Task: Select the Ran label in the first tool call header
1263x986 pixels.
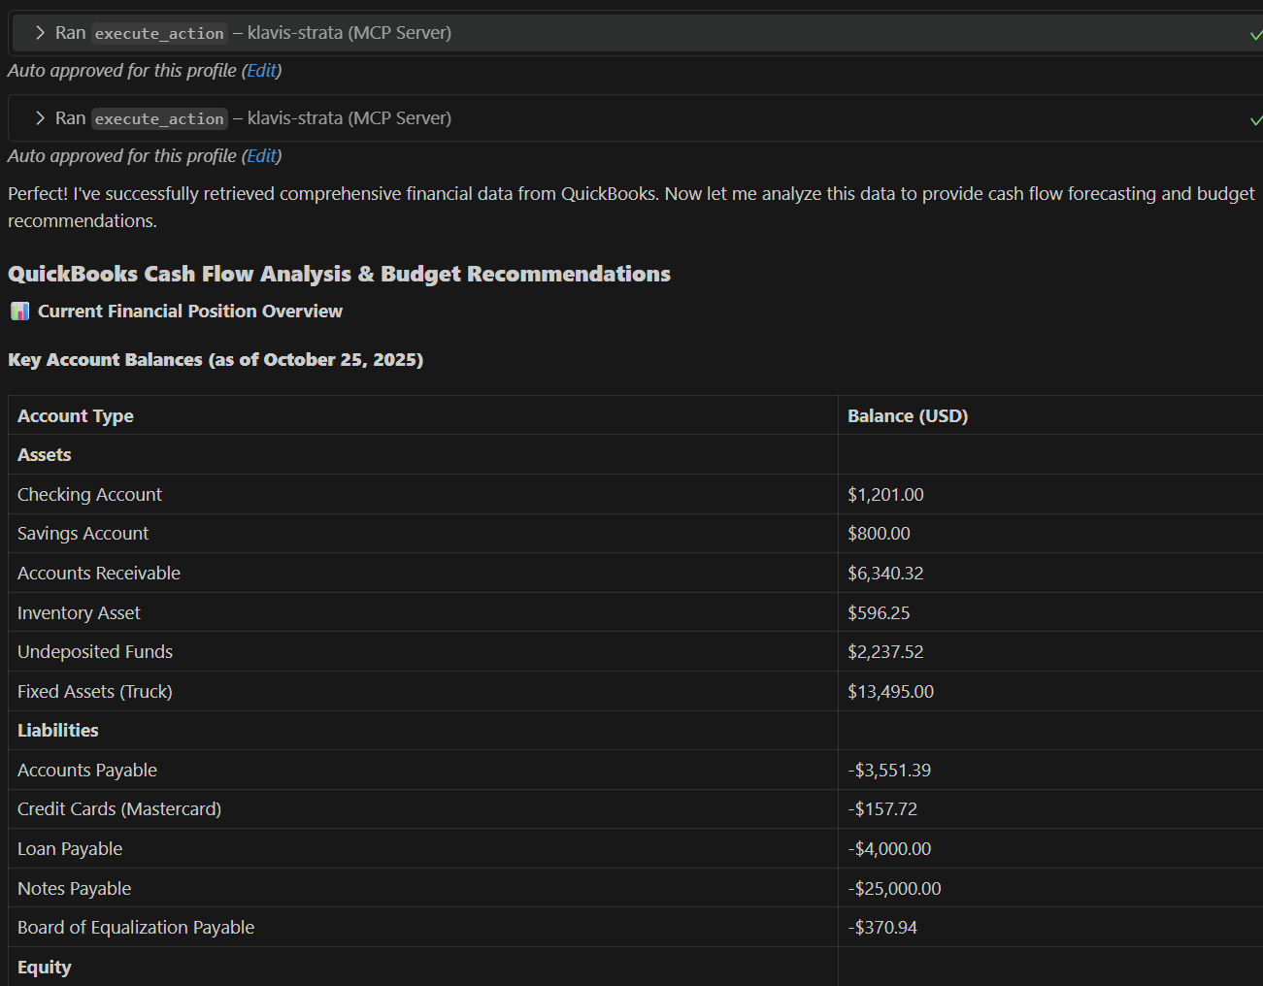Action: (x=70, y=33)
